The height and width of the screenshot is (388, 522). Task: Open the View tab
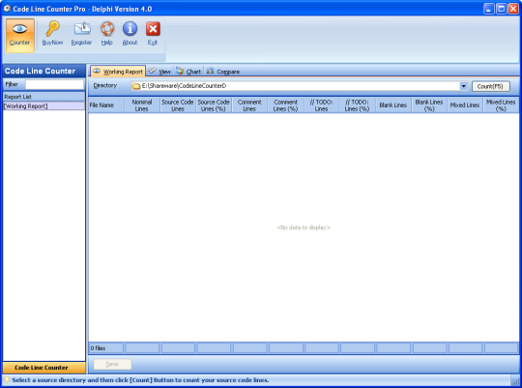click(x=159, y=72)
